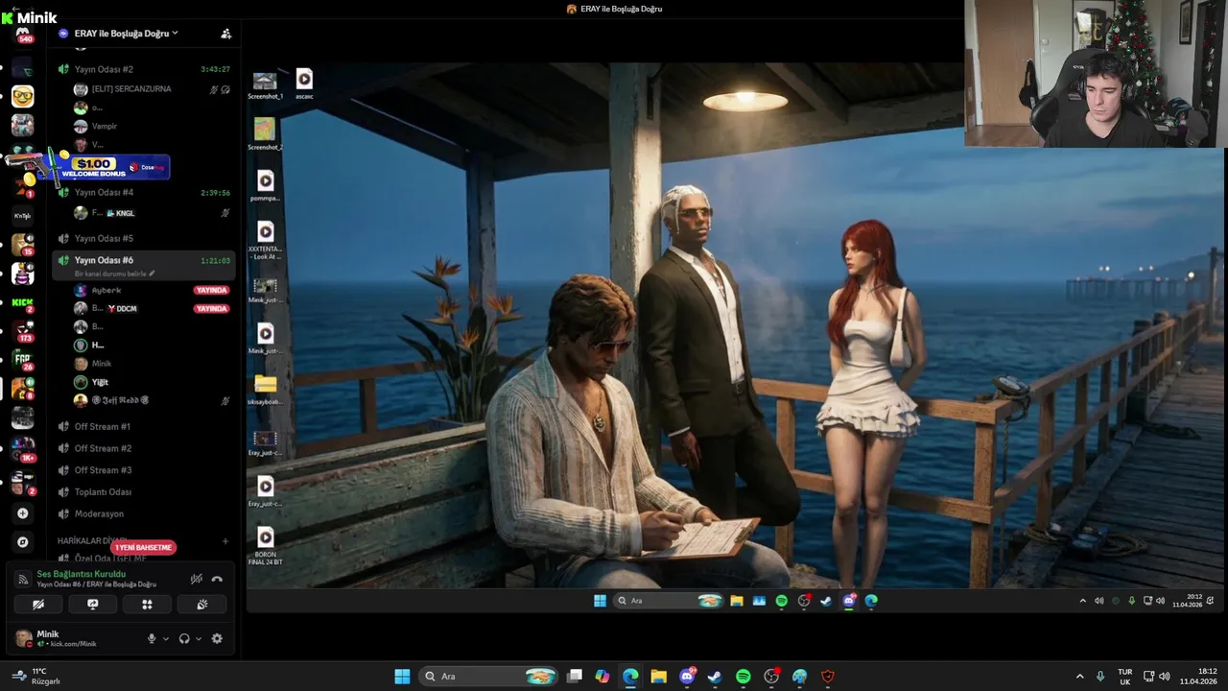
Task: Open Microsoft Edge from bottom taskbar
Action: point(630,677)
